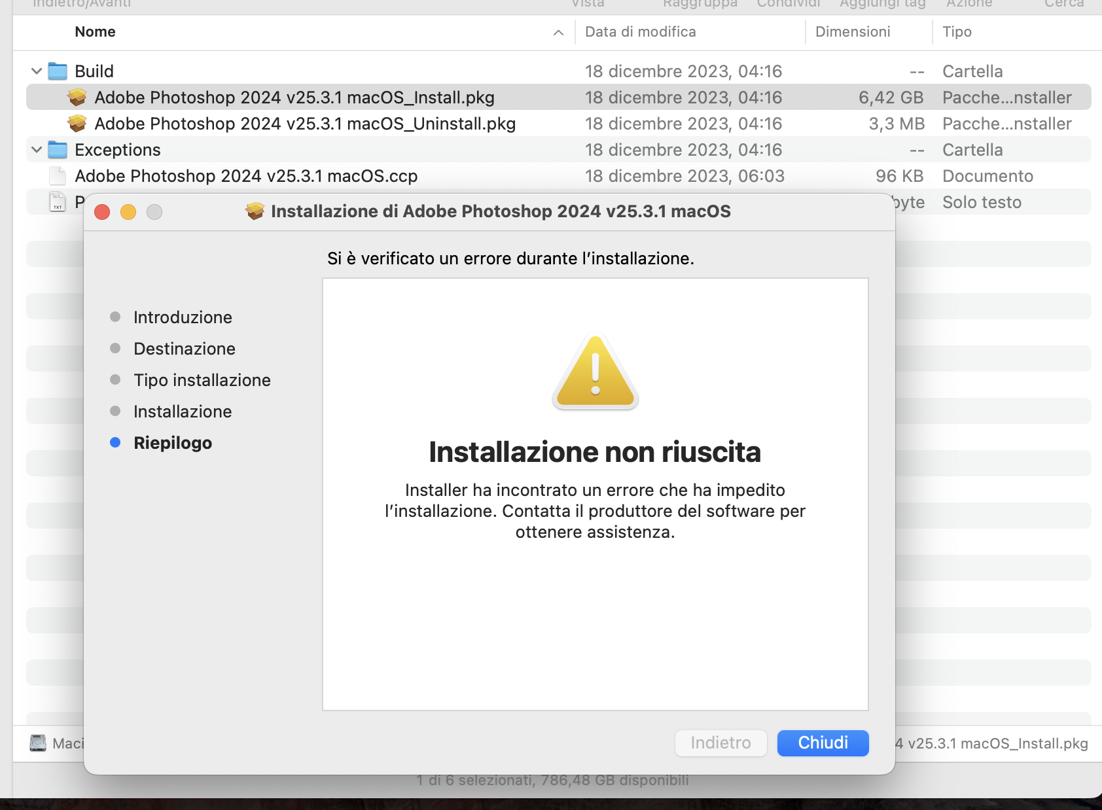The width and height of the screenshot is (1102, 810).
Task: Click the 96 KB size value
Action: 900,176
